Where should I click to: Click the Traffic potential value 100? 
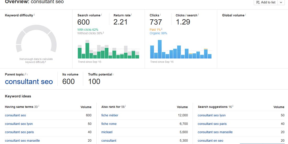(94, 81)
